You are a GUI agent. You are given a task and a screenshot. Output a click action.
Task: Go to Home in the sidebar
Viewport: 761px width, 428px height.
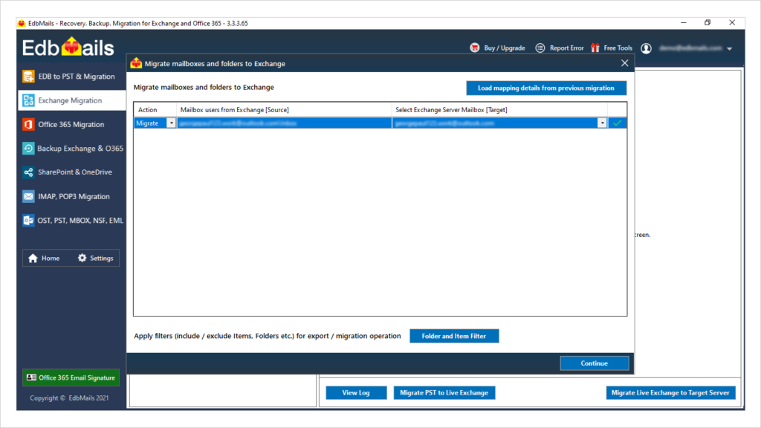(x=44, y=259)
